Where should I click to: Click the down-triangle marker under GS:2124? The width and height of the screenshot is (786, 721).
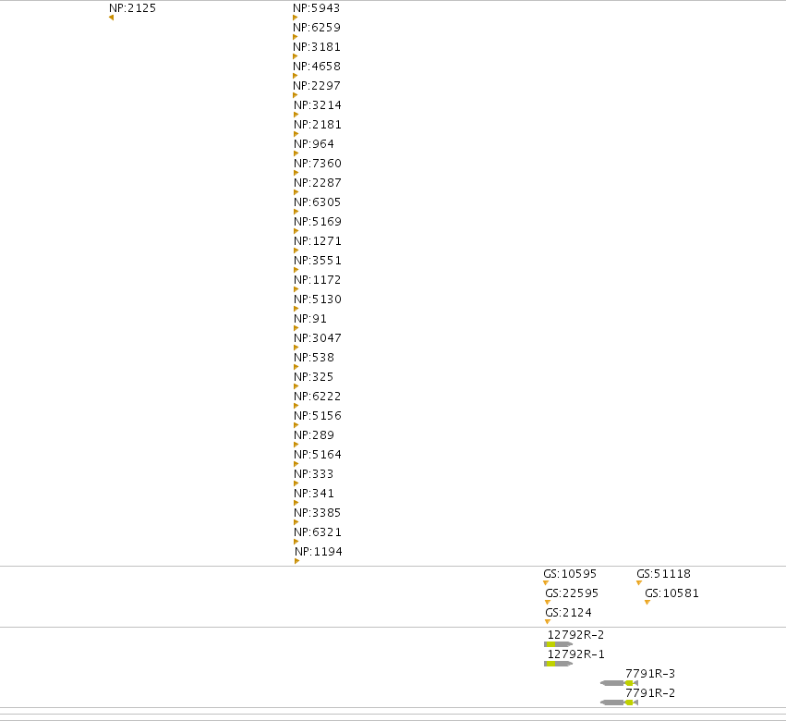[x=548, y=622]
